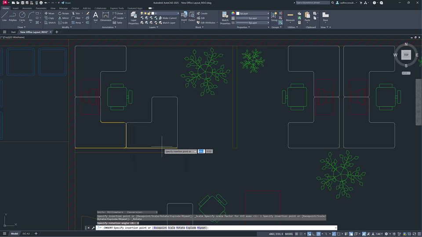Expand the Annotation panel
Viewport: 422px width, 237px height.
(x=109, y=27)
